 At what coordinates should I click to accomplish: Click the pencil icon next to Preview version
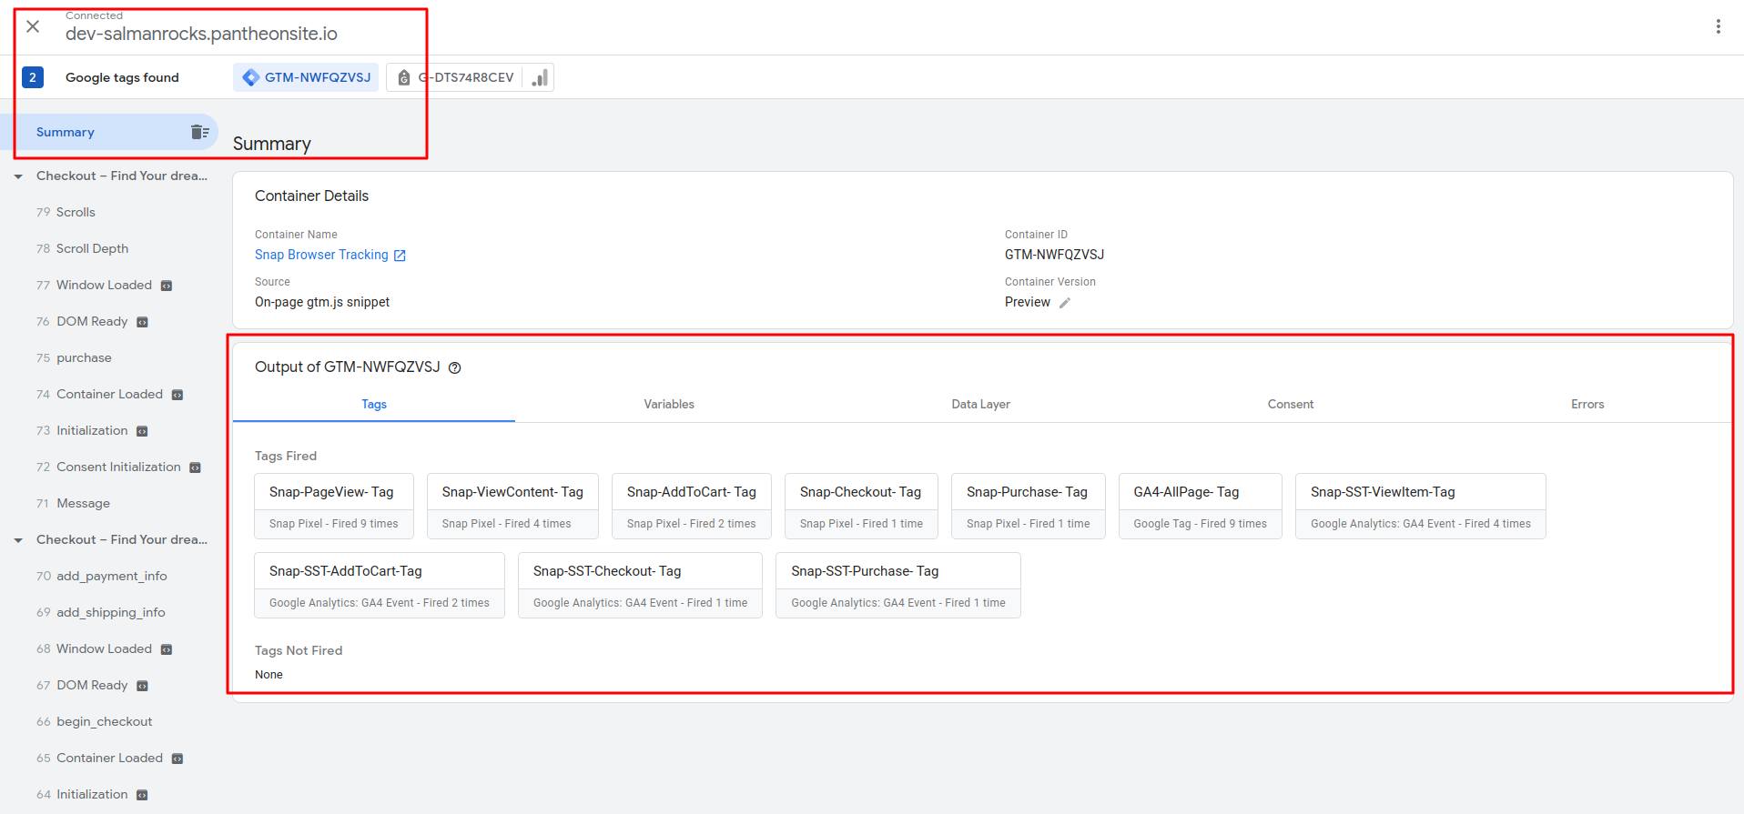pyautogui.click(x=1064, y=303)
